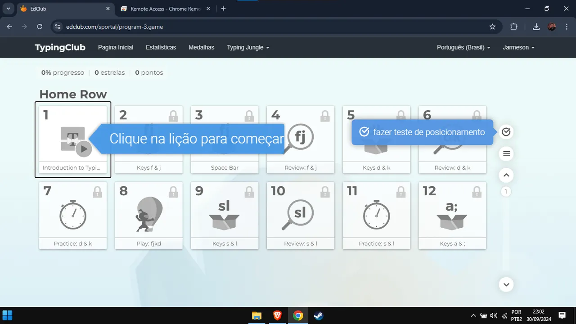Click the fj magnifier icon in lesson 4
Image resolution: width=576 pixels, height=324 pixels.
pyautogui.click(x=298, y=139)
